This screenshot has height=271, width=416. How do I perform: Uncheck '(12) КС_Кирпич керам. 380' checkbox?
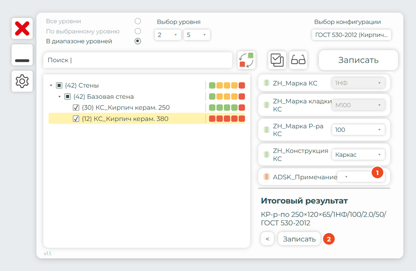[76, 118]
